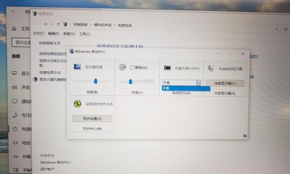This screenshot has height=174, width=290.
Task: Click the external monitor icon in Mobility Center
Action: click(x=211, y=68)
